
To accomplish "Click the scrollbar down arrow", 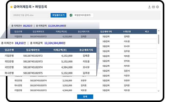I will pyautogui.click(x=158, y=91).
